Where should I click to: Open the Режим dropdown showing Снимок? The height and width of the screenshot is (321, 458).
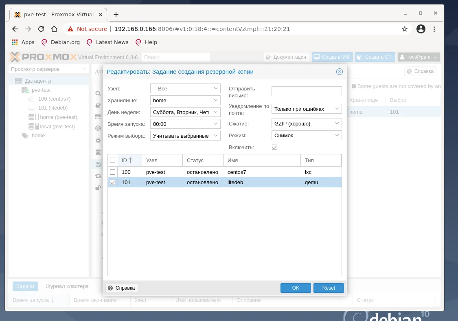(306, 135)
